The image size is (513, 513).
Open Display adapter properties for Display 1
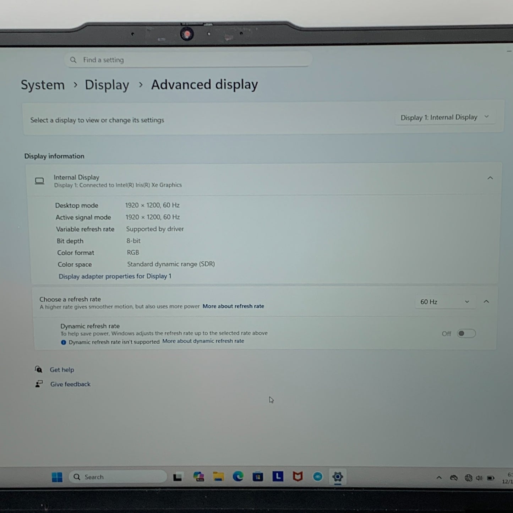pyautogui.click(x=115, y=276)
